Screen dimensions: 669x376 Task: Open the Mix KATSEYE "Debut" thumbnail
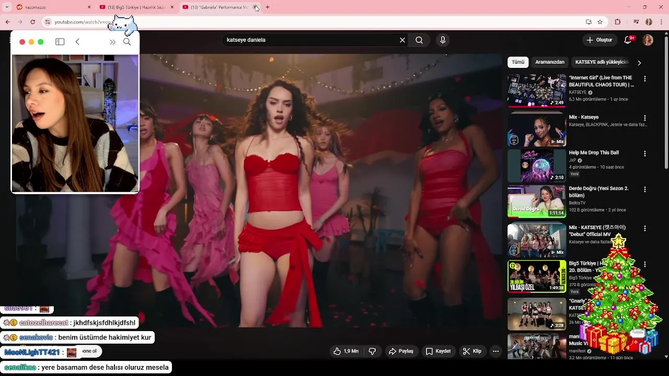coord(537,240)
